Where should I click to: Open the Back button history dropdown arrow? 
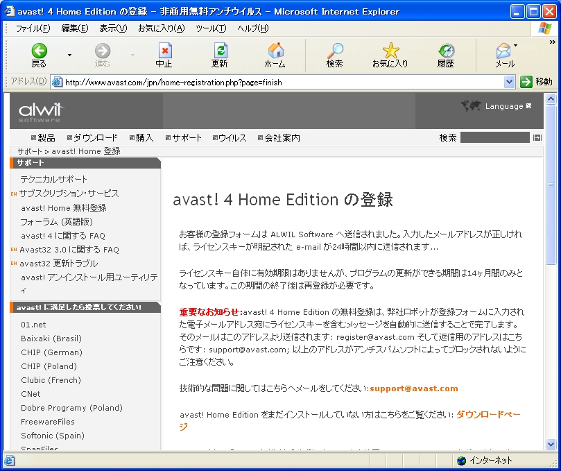[69, 55]
